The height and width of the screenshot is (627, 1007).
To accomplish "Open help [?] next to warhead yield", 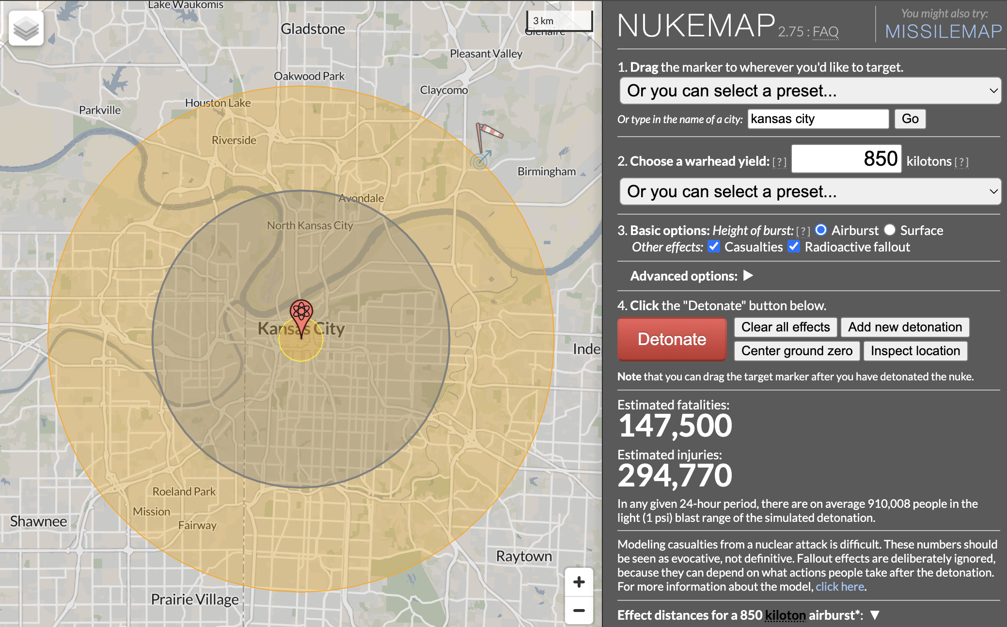I will (x=779, y=162).
